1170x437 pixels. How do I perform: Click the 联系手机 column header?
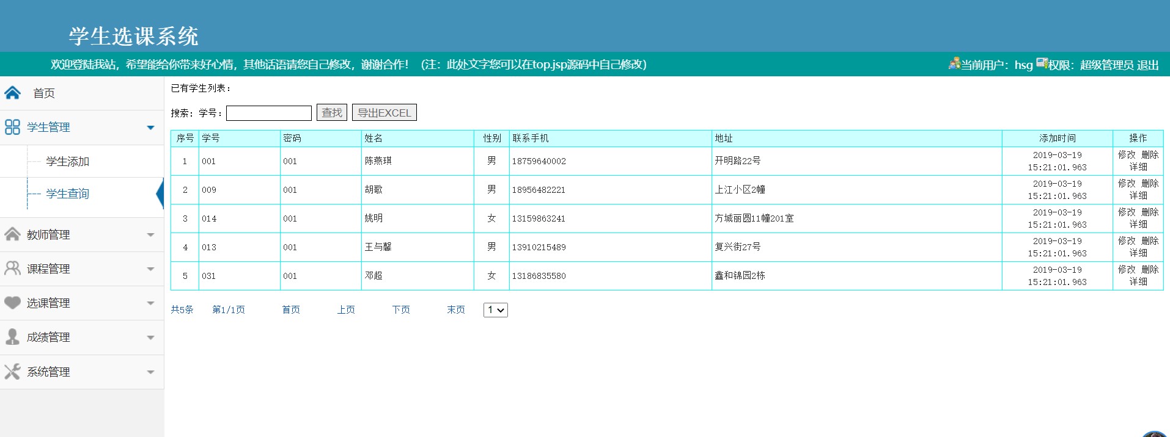point(531,139)
